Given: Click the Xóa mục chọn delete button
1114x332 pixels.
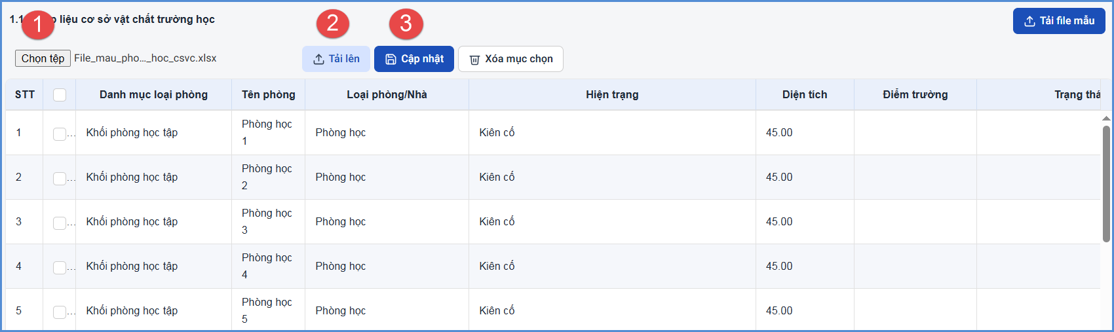Looking at the screenshot, I should click(510, 59).
